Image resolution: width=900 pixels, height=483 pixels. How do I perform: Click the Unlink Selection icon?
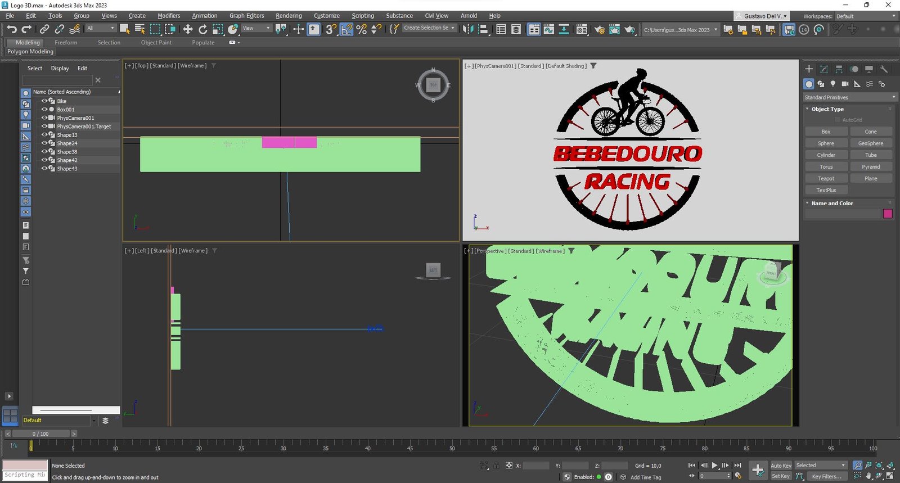tap(59, 29)
